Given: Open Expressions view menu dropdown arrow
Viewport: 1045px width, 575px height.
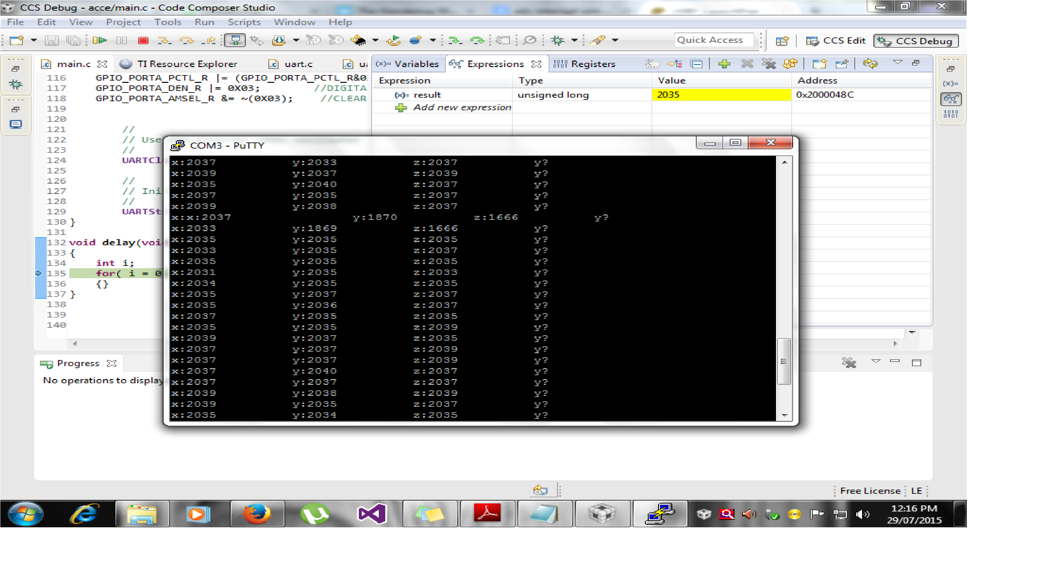Looking at the screenshot, I should point(897,62).
